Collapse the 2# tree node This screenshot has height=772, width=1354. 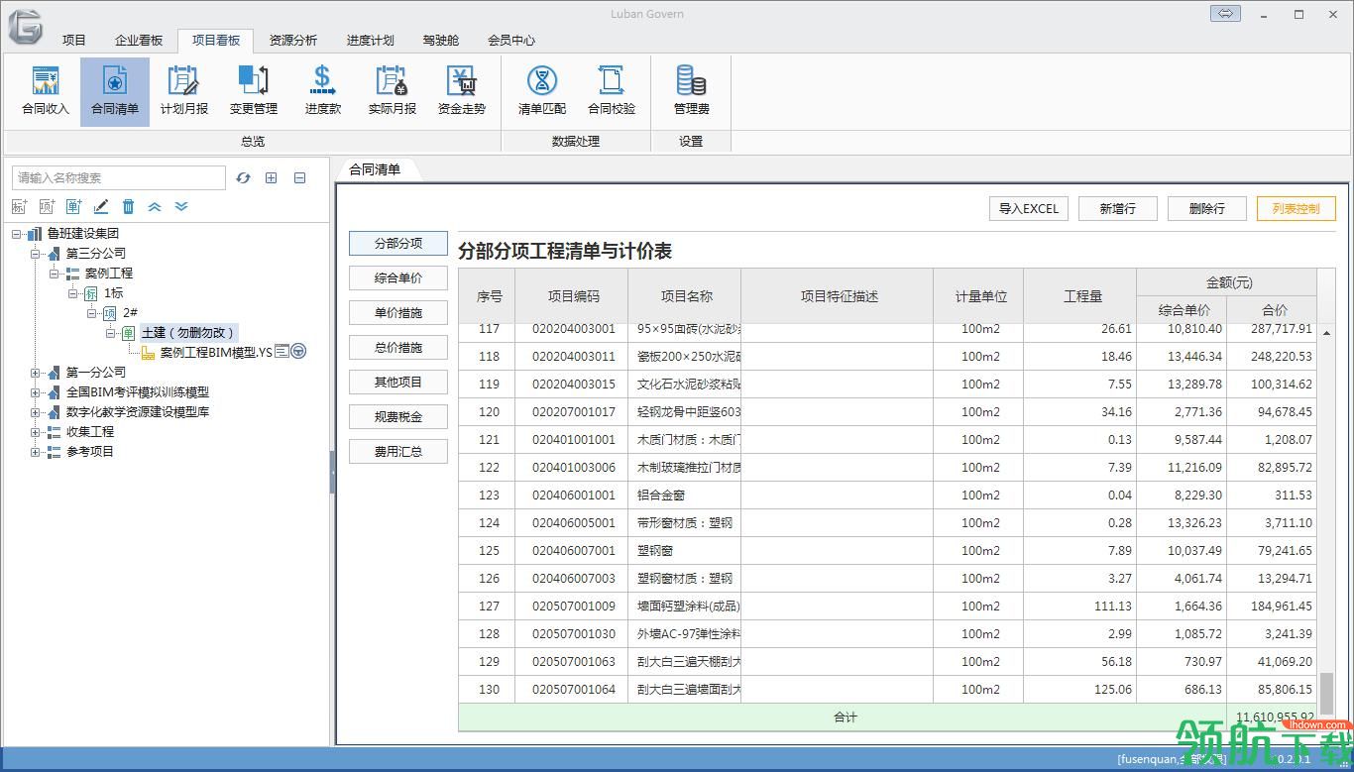pyautogui.click(x=92, y=313)
